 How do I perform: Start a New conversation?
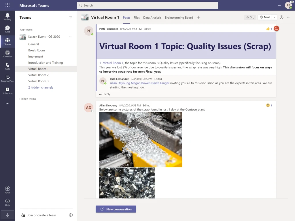(116, 209)
